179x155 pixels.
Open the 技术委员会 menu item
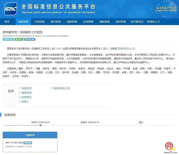pos(137,22)
